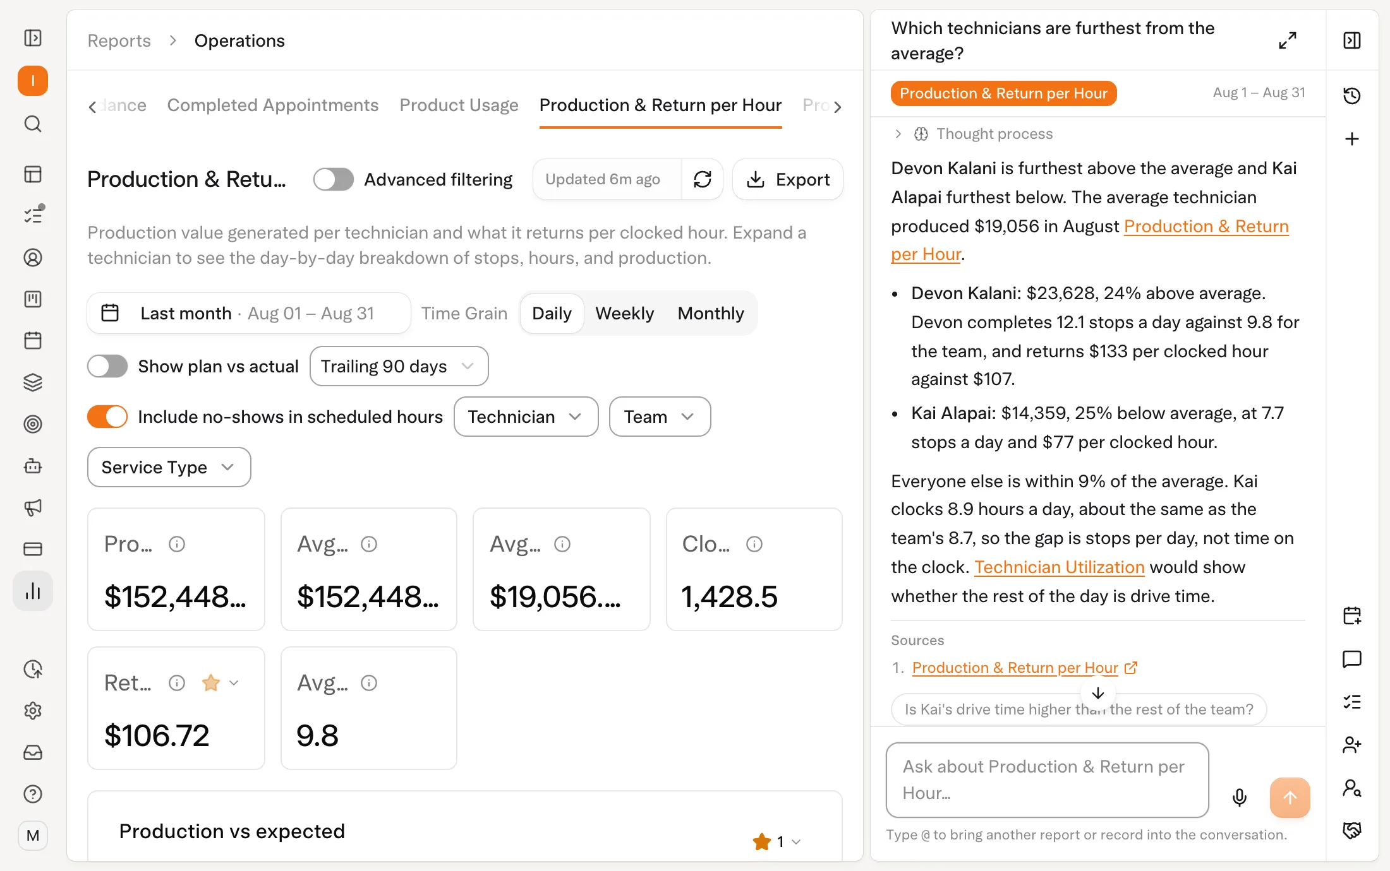
Task: Start a new conversation with plus icon
Action: 1352,139
